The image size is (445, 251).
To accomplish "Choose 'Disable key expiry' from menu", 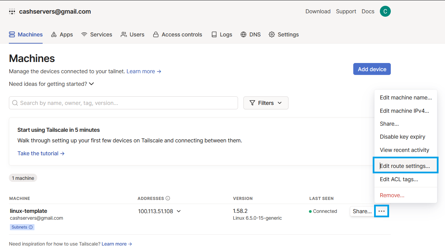I will click(402, 137).
